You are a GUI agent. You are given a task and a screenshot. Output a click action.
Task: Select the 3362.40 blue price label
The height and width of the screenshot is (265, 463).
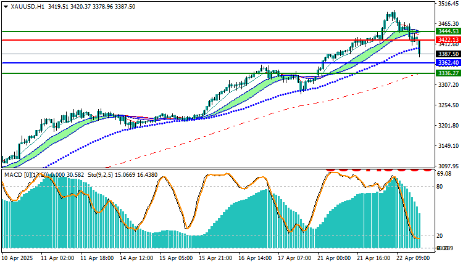pyautogui.click(x=448, y=63)
